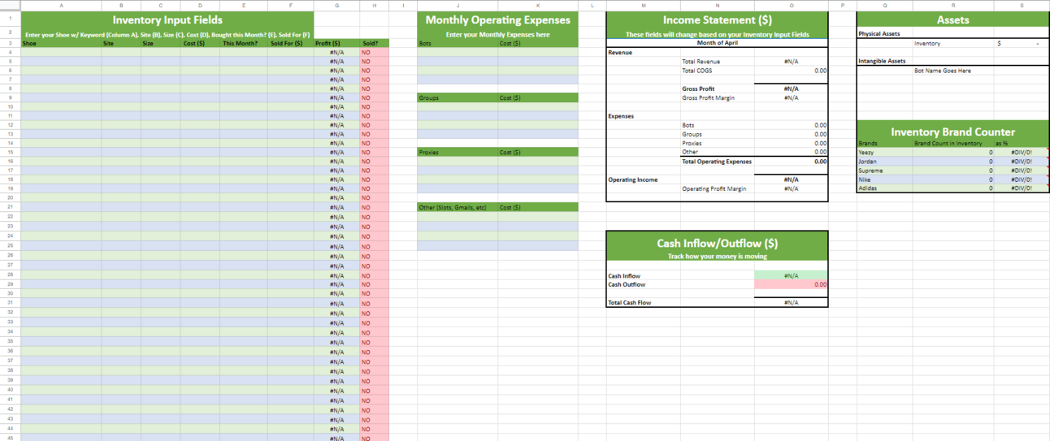Click the 'Cash Inflow/Outflow ($)' title

717,243
